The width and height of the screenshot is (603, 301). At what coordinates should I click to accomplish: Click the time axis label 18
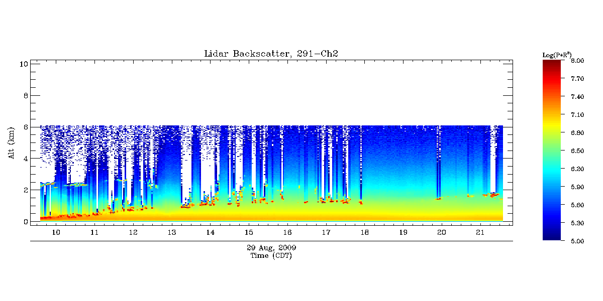pyautogui.click(x=364, y=233)
